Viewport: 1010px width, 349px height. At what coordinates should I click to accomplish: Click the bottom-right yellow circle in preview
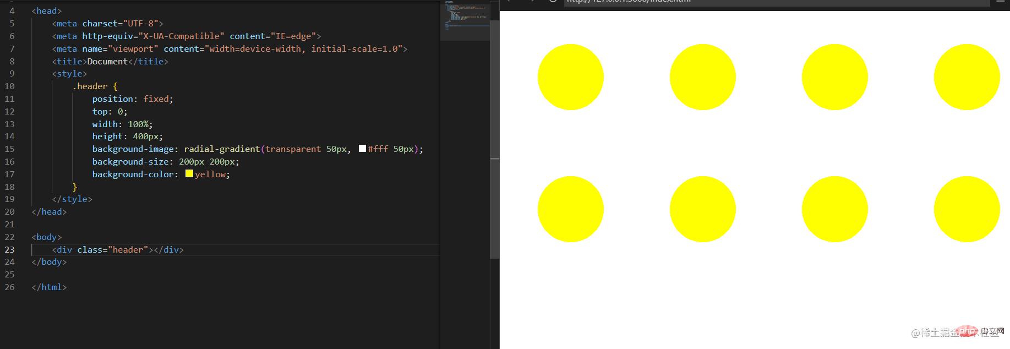(x=967, y=209)
